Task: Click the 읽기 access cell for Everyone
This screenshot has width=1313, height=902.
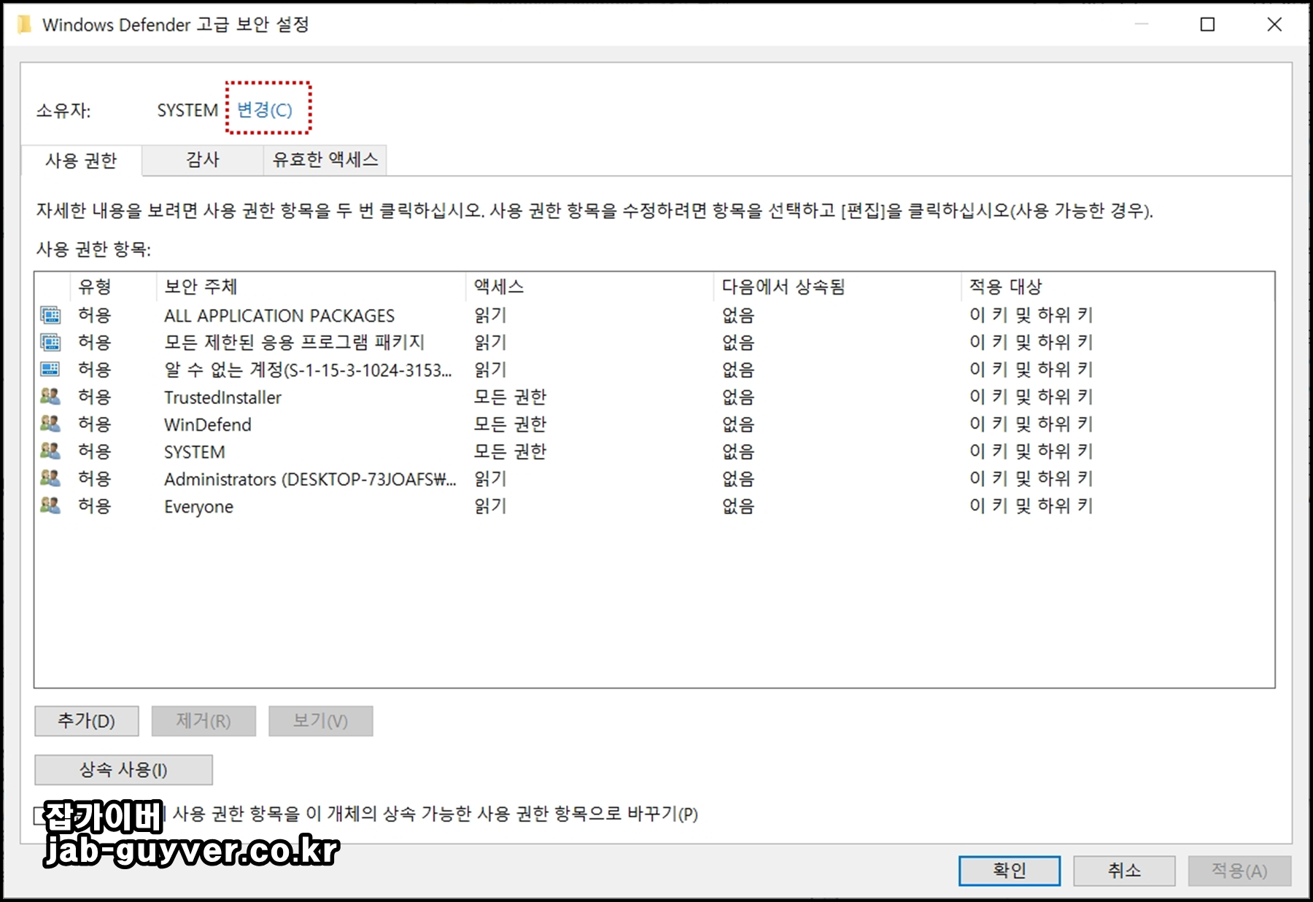Action: (490, 505)
